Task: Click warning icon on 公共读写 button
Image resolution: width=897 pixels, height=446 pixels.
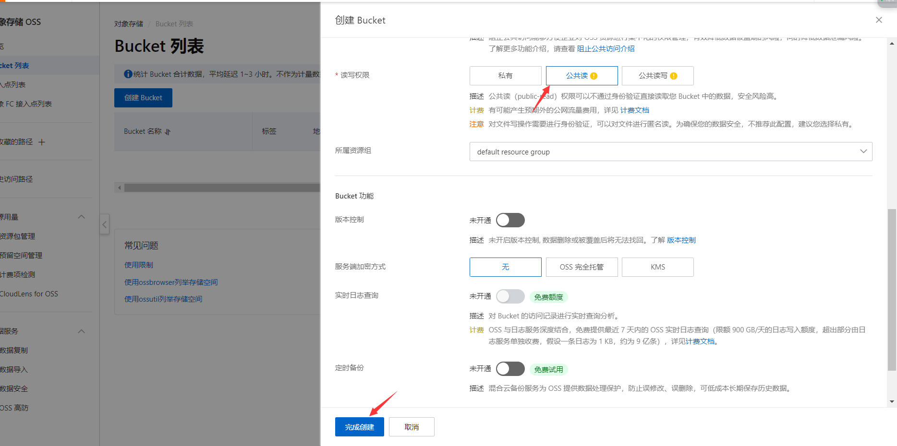Action: click(x=674, y=76)
